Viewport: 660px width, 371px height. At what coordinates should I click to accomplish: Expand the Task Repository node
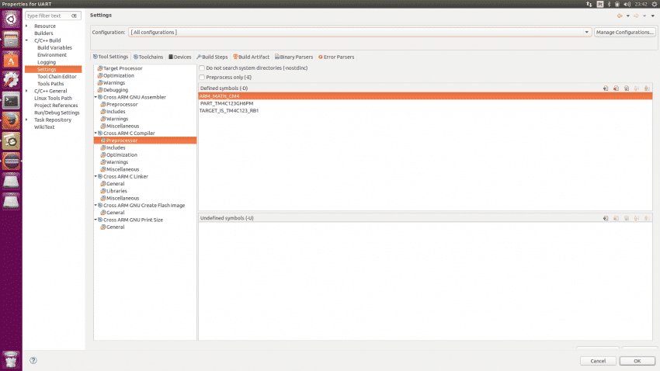27,120
